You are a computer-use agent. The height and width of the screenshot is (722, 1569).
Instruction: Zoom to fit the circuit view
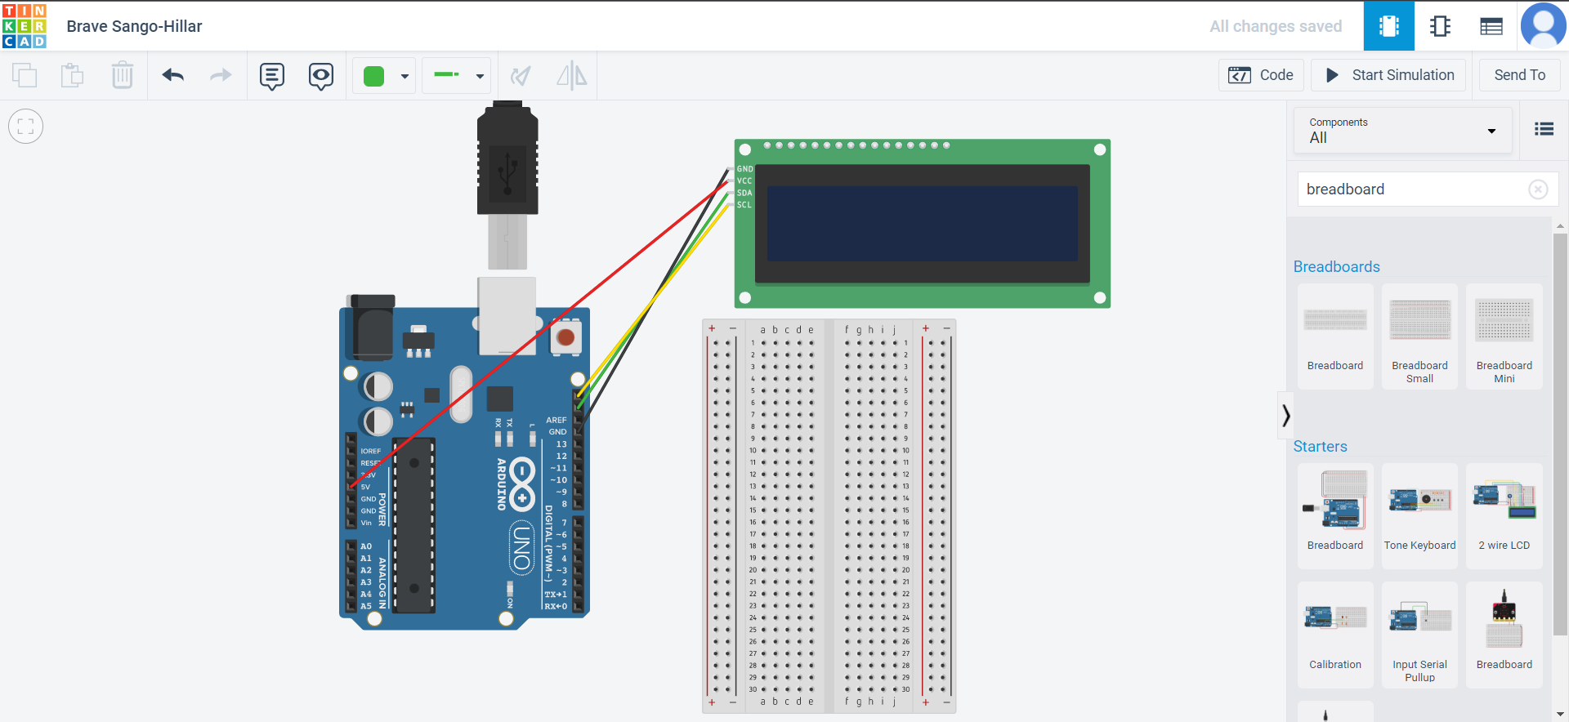click(25, 127)
